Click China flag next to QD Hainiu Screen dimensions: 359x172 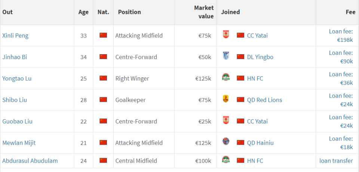[x=240, y=142]
